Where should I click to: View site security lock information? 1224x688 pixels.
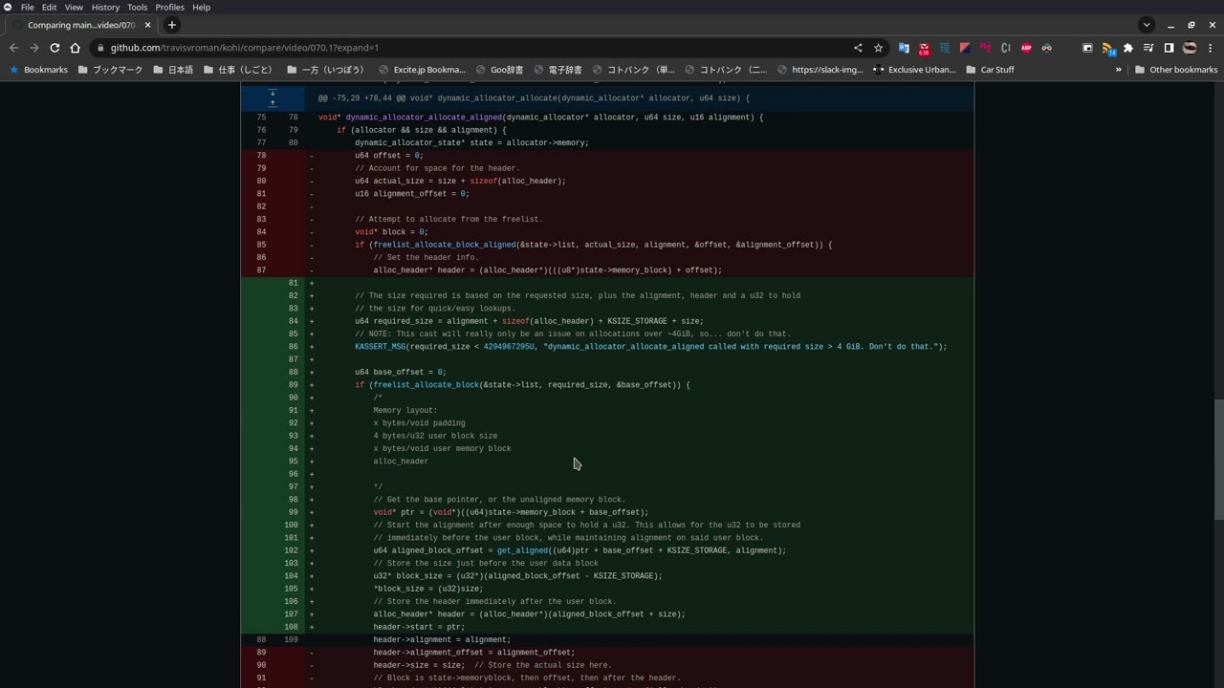tap(100, 48)
